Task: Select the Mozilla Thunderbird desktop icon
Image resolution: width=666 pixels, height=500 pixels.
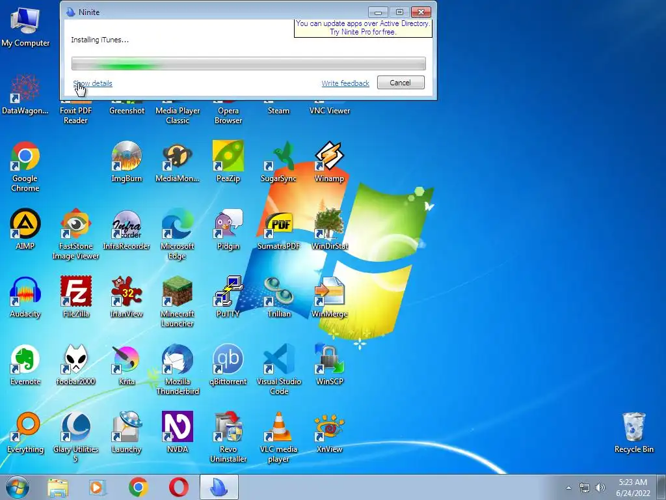Action: point(178,369)
